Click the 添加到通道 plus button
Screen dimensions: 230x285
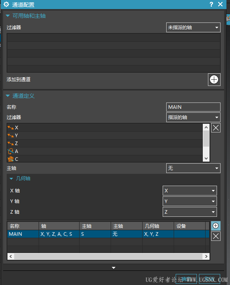pyautogui.click(x=214, y=80)
